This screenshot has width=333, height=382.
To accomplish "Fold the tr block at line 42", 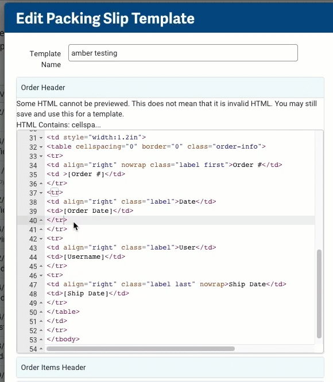I will pos(41,239).
